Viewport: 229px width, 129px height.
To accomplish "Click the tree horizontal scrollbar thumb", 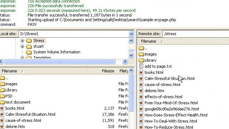I will 60,61.
